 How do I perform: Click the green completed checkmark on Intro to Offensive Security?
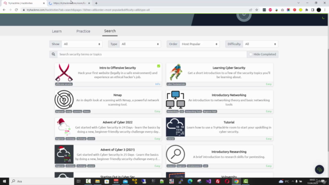[x=159, y=66]
